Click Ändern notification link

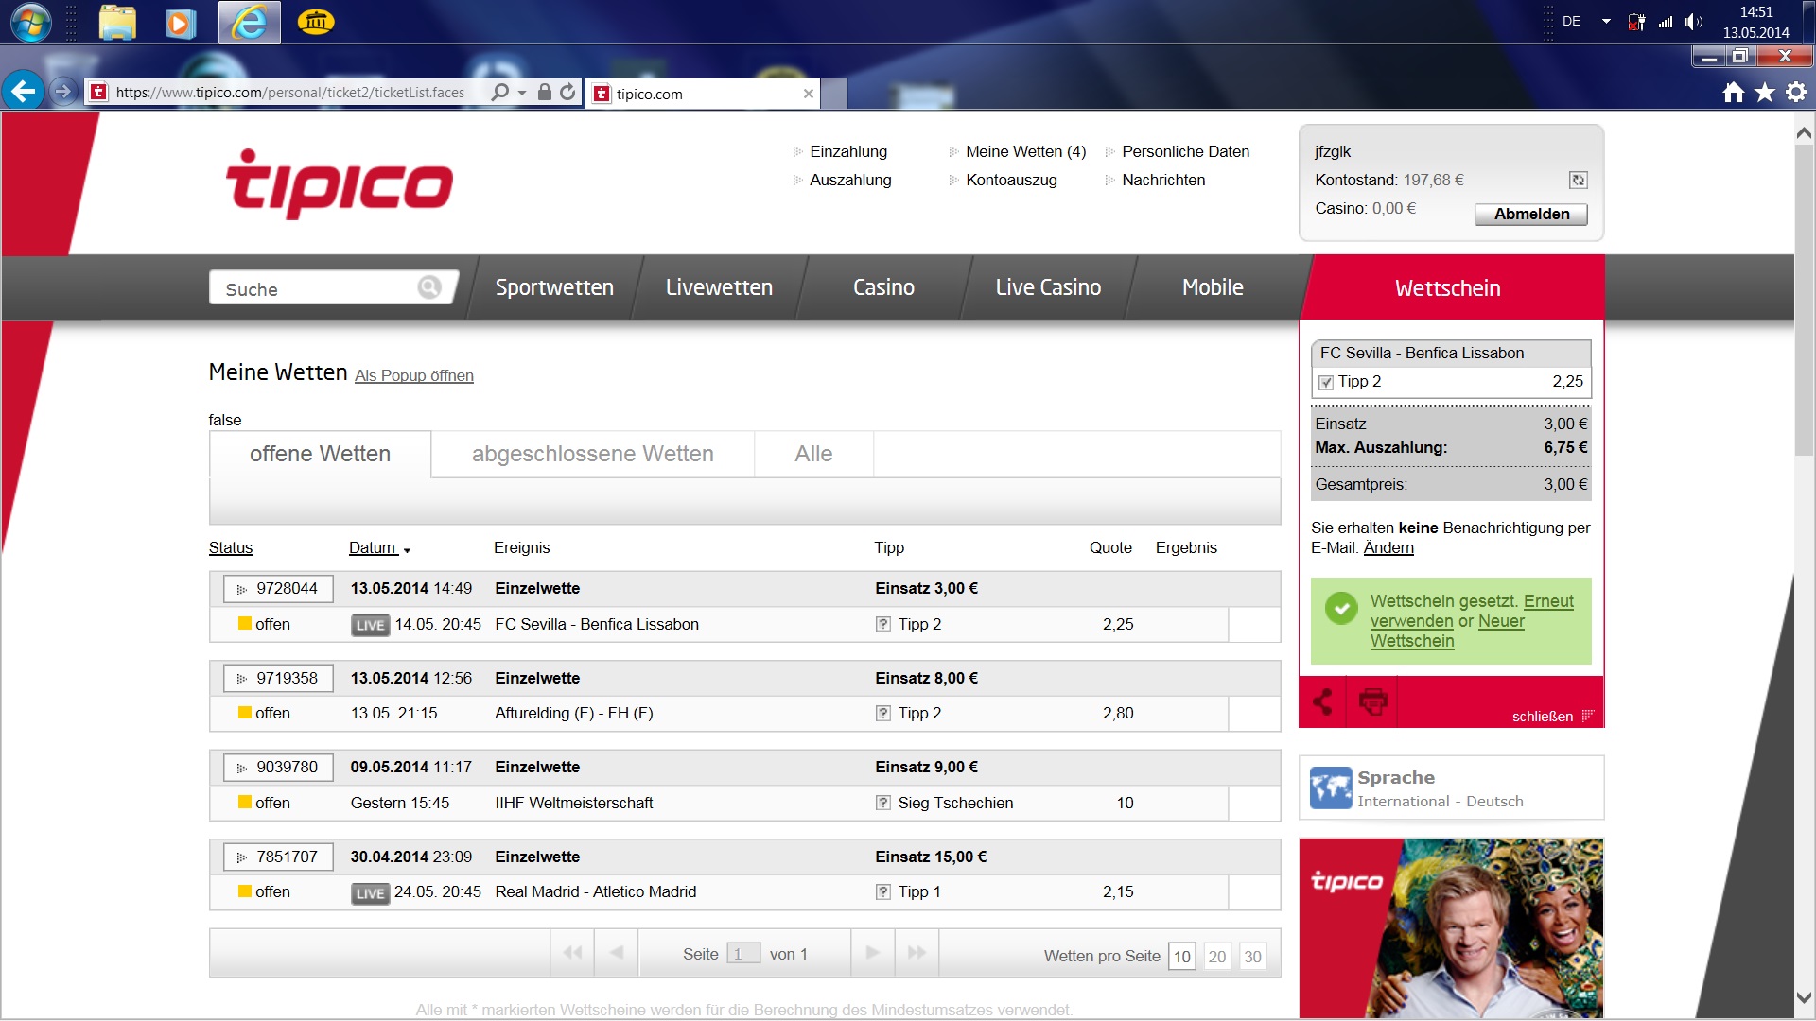[1388, 548]
